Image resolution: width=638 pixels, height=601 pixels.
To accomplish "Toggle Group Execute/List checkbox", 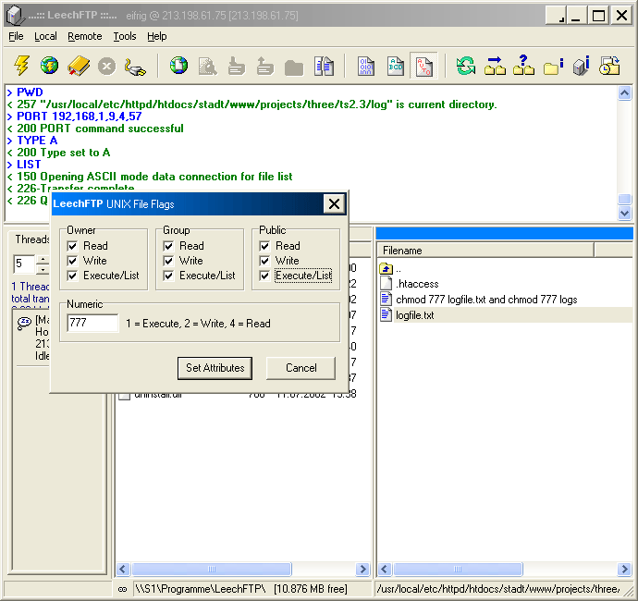I will 168,276.
